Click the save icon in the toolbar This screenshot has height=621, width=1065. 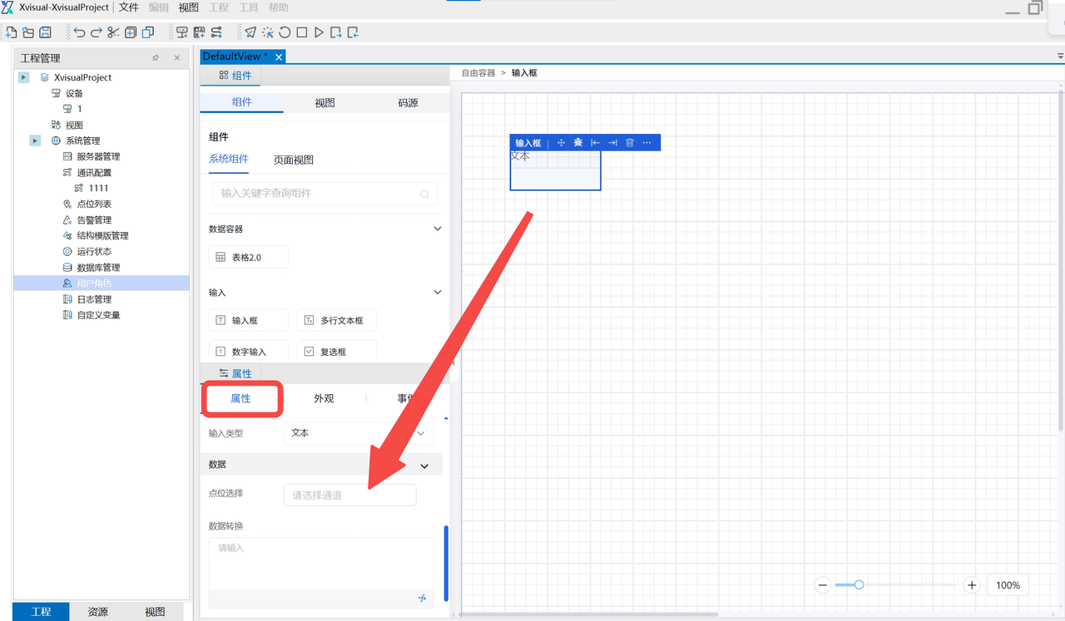click(x=46, y=32)
